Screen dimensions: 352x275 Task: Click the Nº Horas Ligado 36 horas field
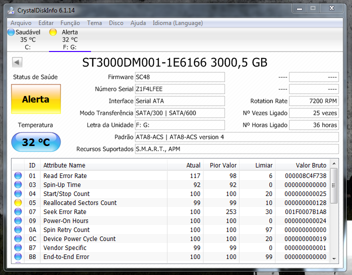tap(314, 125)
